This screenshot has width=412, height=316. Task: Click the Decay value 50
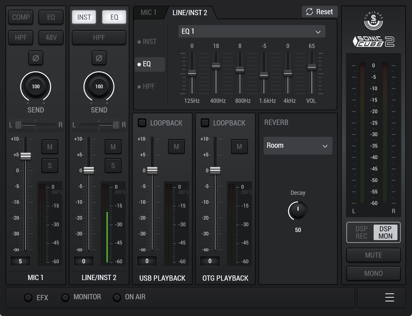tap(298, 230)
